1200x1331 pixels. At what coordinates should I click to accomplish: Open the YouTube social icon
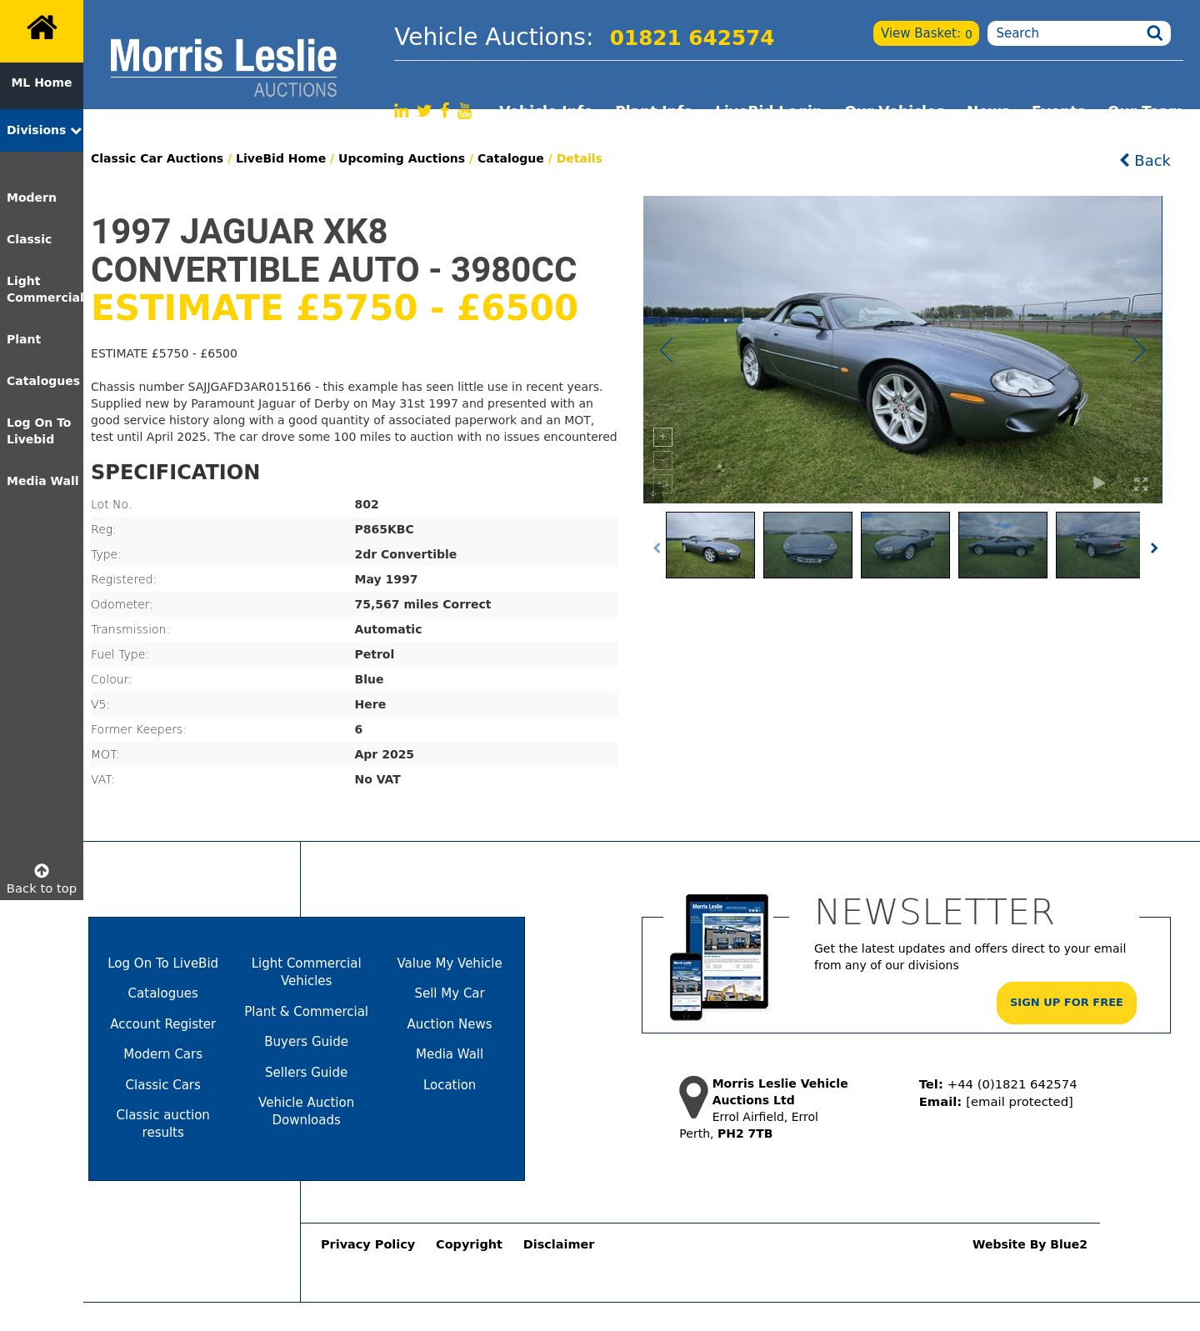(465, 111)
